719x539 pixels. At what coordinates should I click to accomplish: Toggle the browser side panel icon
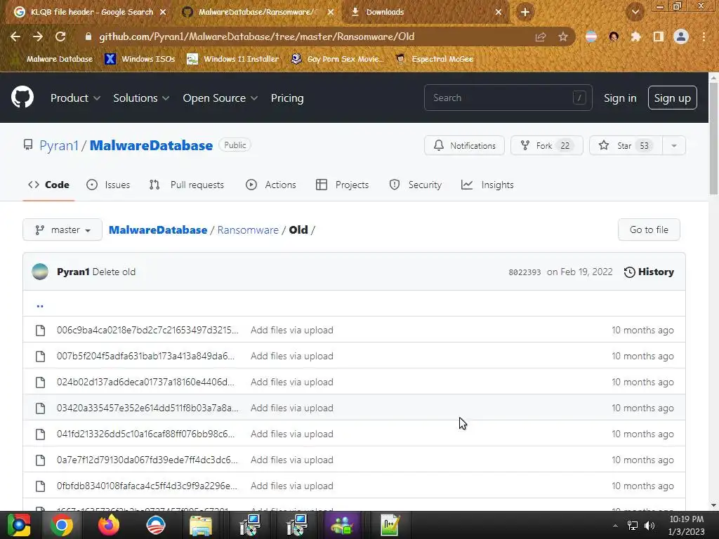click(x=659, y=36)
